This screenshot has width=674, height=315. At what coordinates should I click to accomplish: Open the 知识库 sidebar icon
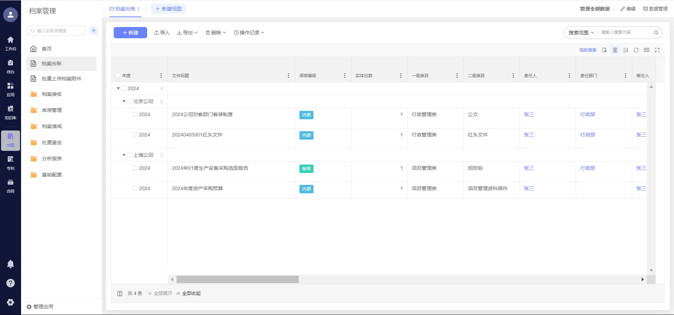coord(11,112)
